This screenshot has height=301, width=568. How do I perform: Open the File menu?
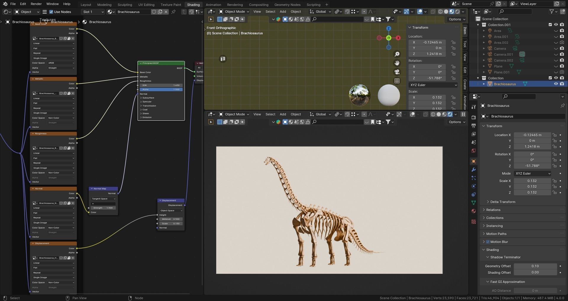click(x=13, y=4)
